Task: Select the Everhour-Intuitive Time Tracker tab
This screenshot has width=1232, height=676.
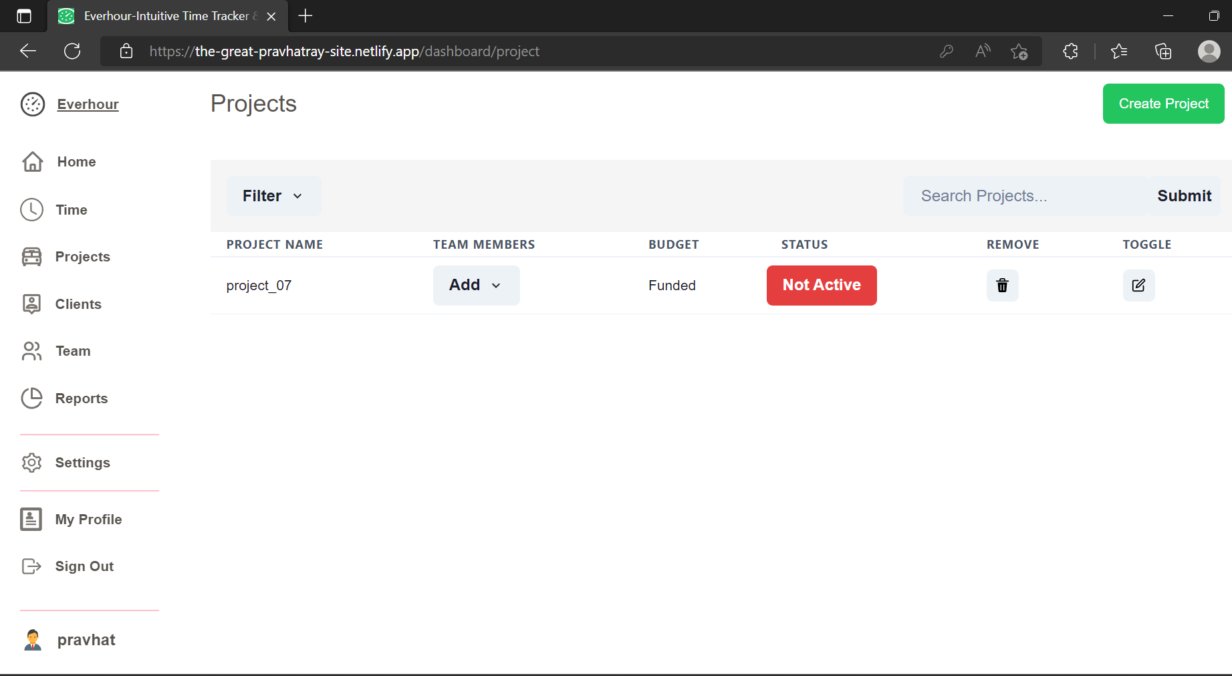Action: tap(167, 16)
